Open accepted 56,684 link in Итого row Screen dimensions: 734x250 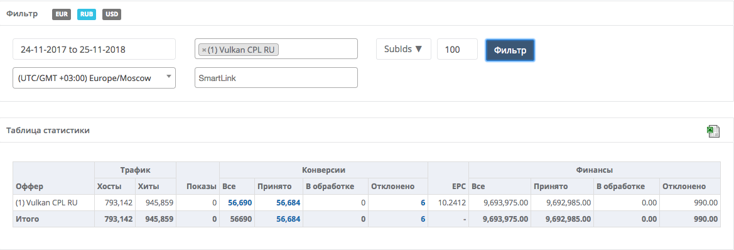[288, 219]
